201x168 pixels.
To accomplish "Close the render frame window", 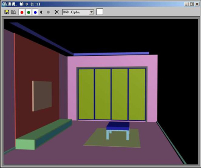I will [197, 4].
